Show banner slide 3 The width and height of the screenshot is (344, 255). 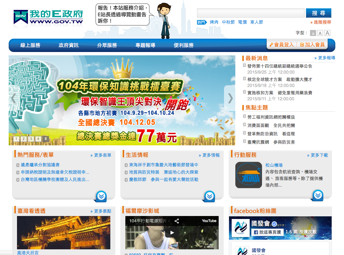(31, 139)
